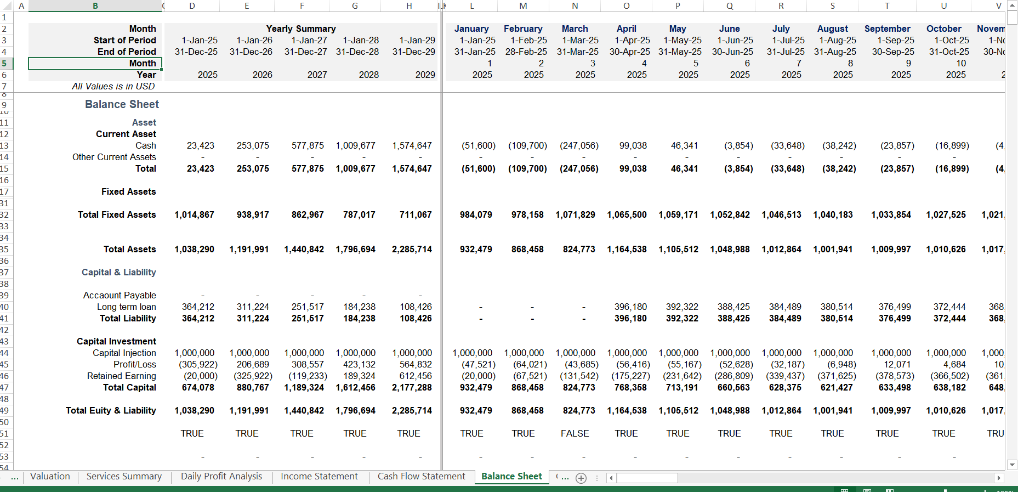Select column T header
This screenshot has height=492, width=1018.
pyautogui.click(x=887, y=6)
